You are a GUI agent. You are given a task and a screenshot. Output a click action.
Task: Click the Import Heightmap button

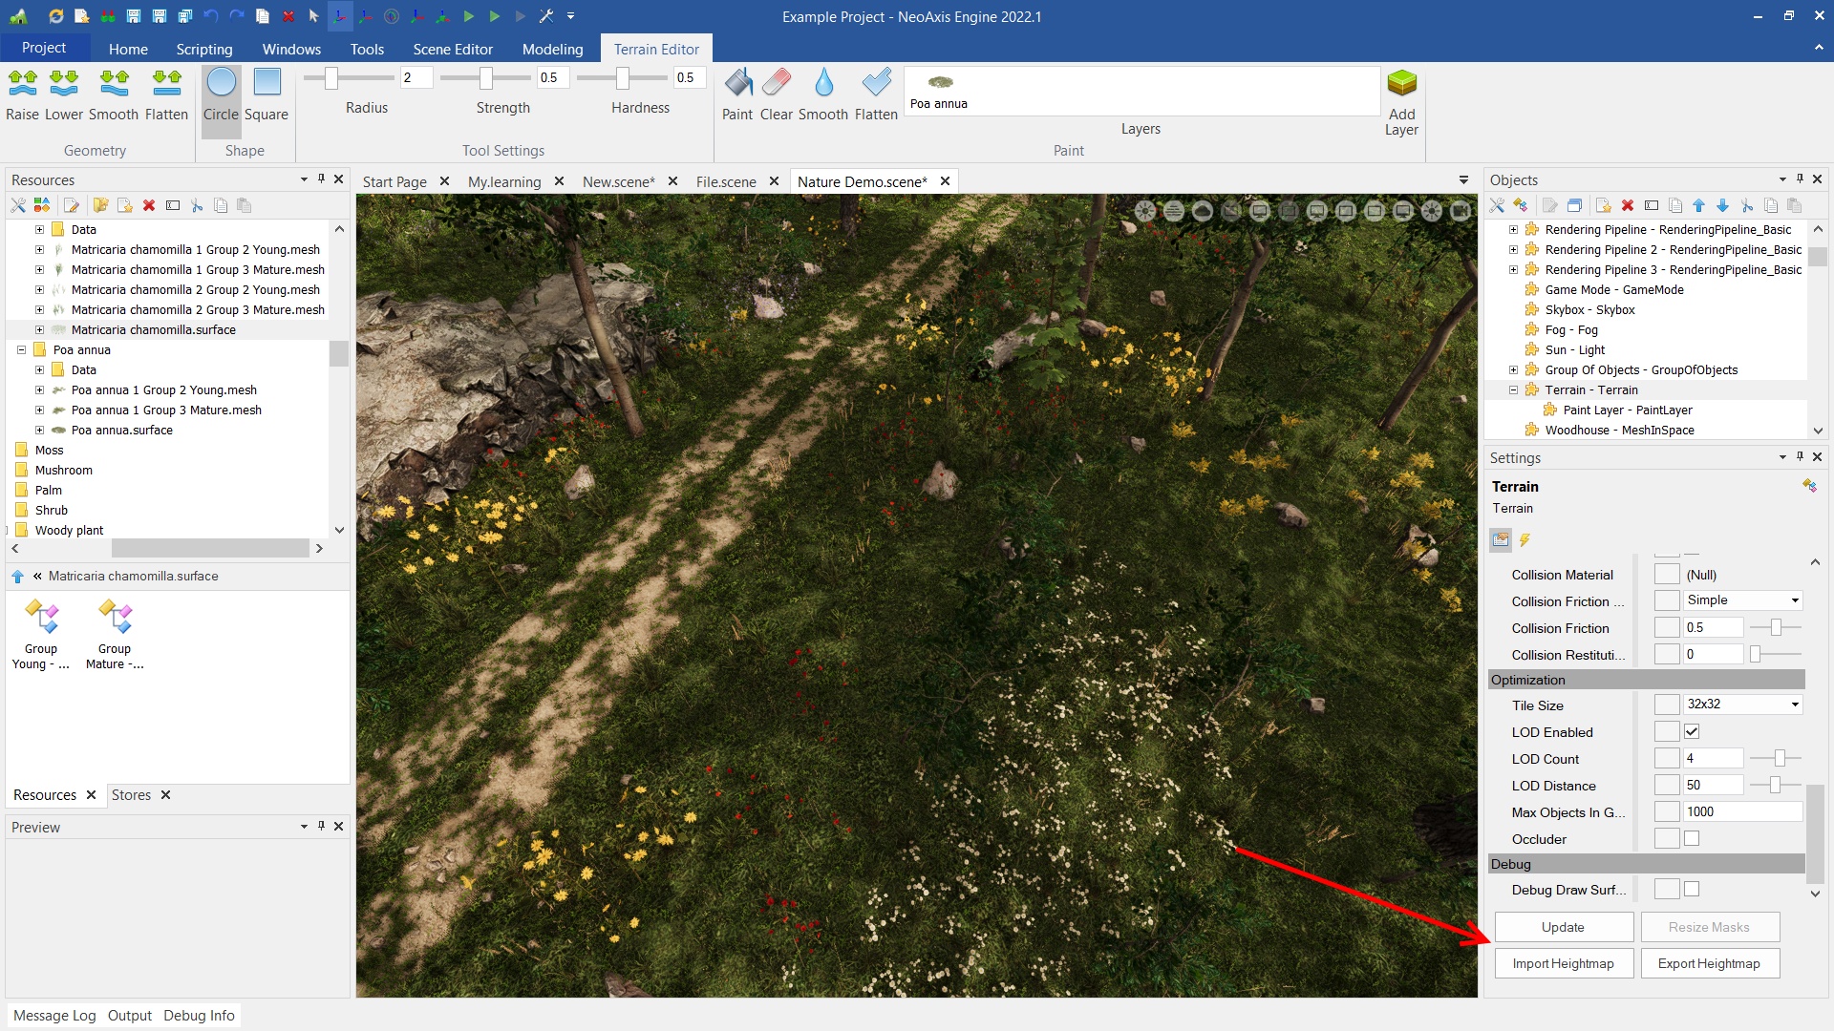point(1563,963)
